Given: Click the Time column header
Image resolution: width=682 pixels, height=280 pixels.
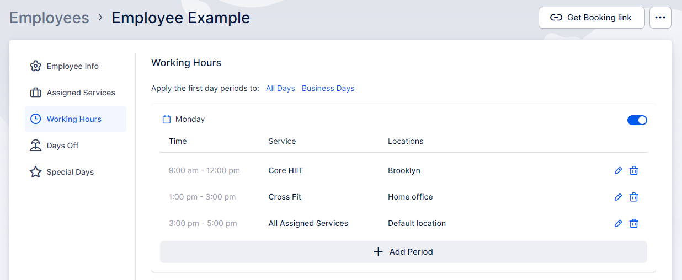Looking at the screenshot, I should 178,142.
